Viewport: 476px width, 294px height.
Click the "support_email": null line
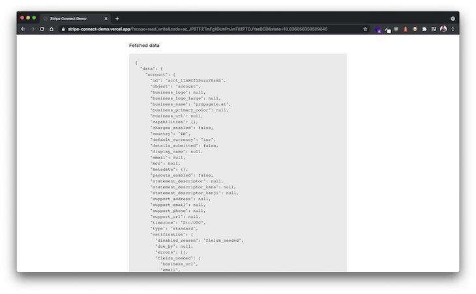pos(177,205)
